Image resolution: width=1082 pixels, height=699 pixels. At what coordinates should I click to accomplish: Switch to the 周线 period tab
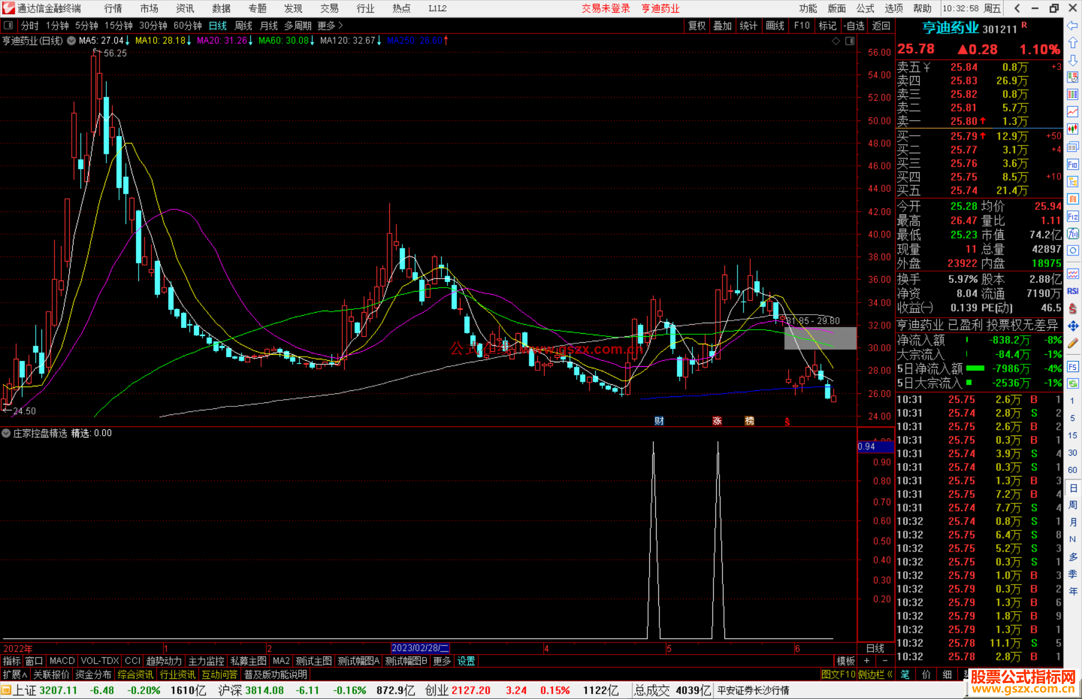point(243,26)
